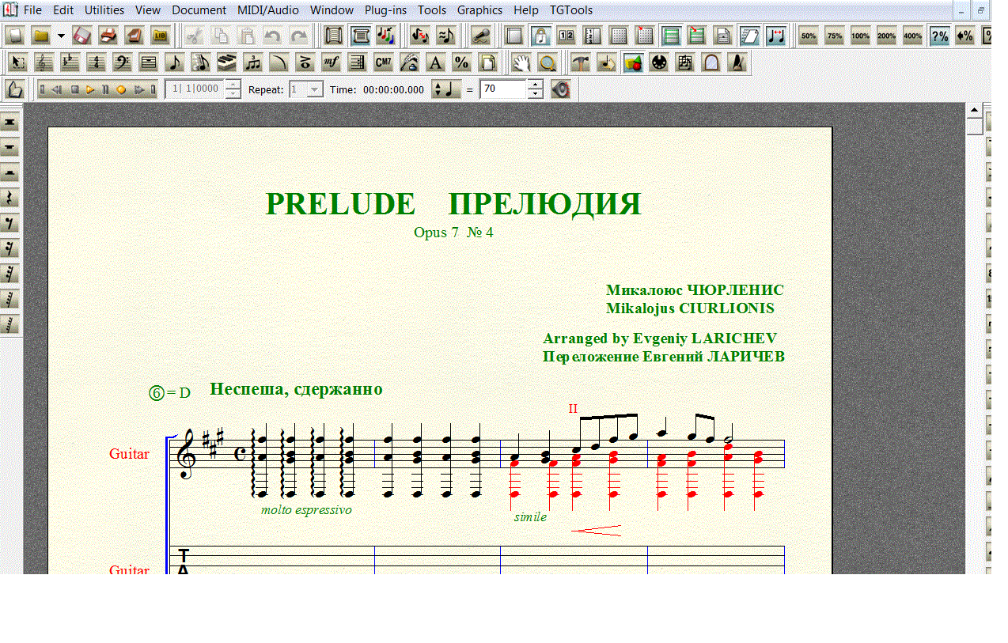Choose the MIDI tool connector icon
This screenshot has height=643, width=1008.
tap(658, 62)
